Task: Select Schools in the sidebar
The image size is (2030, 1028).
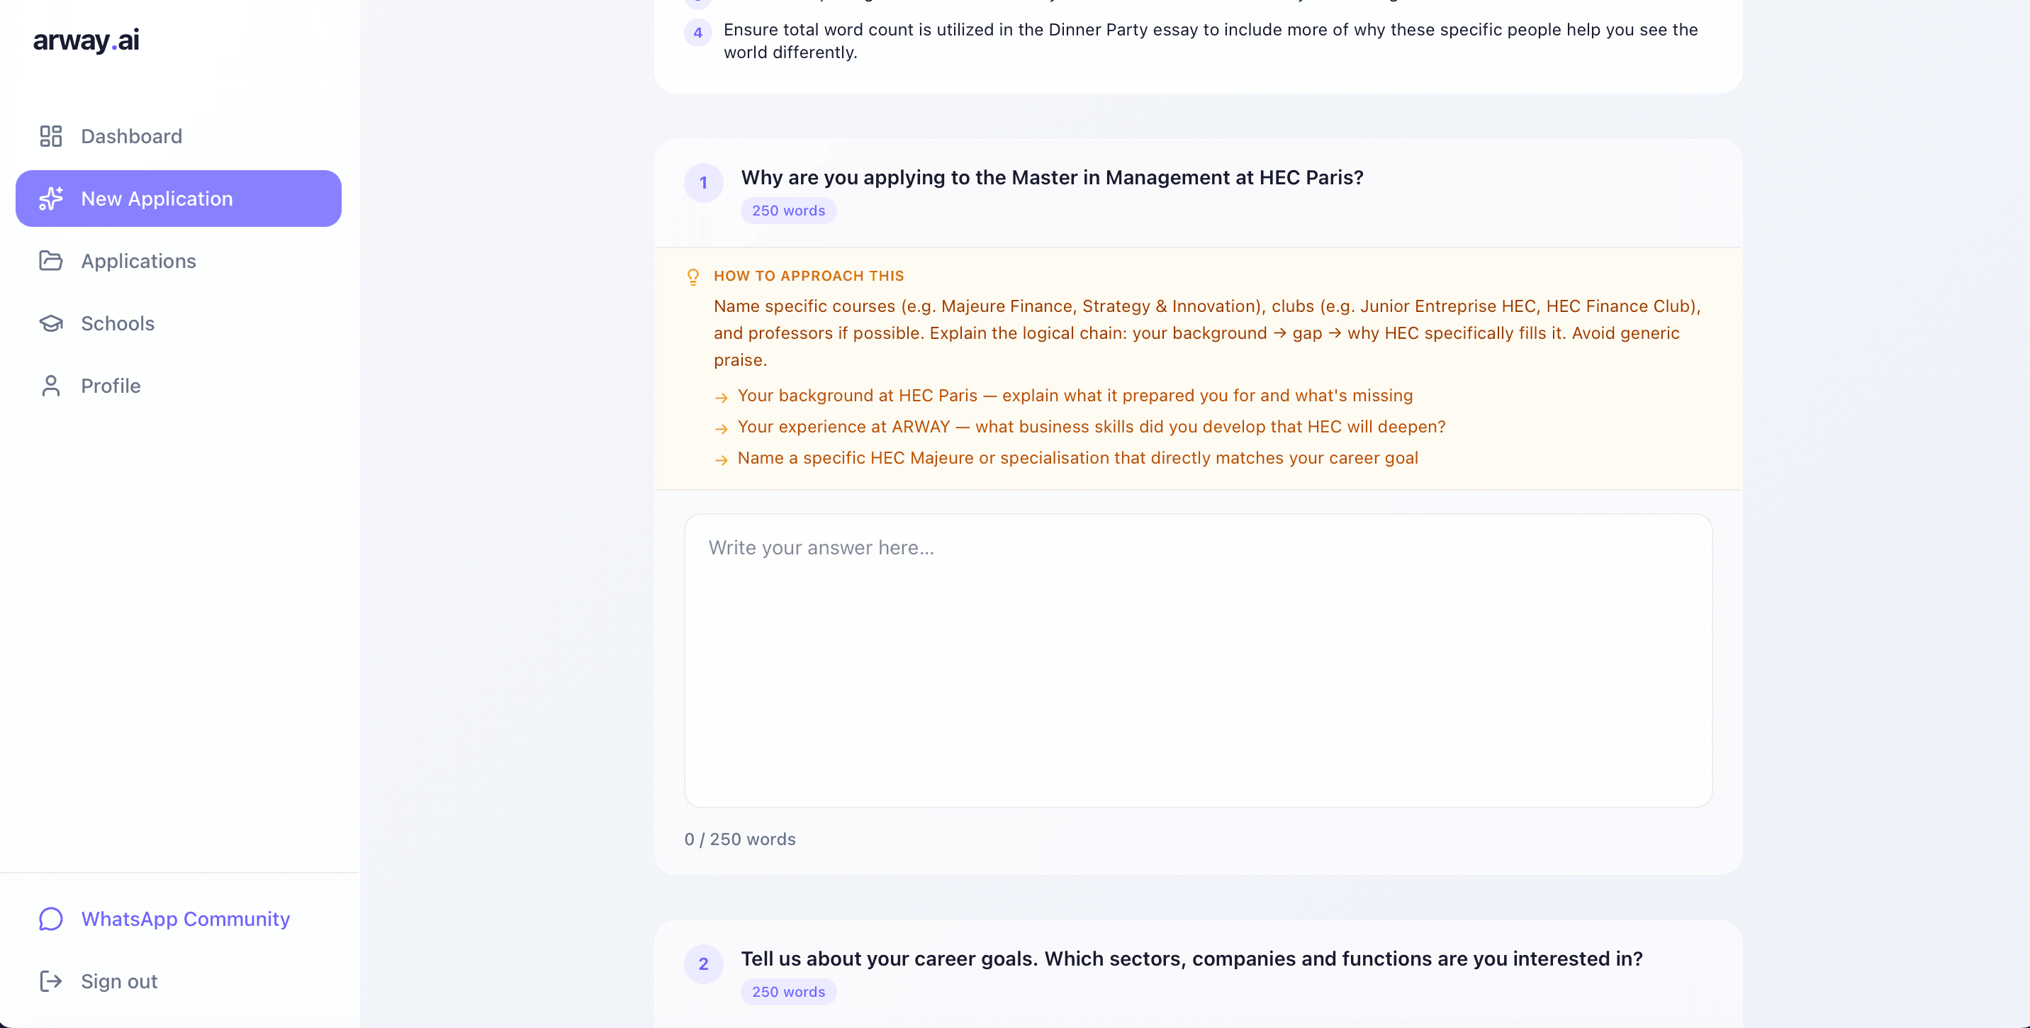Action: (x=118, y=323)
